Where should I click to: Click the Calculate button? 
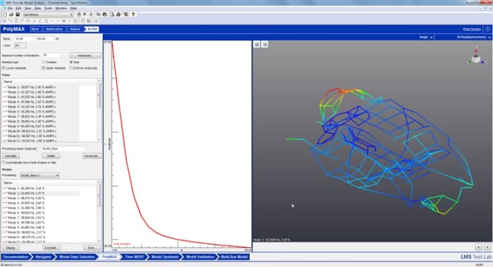coord(11,156)
